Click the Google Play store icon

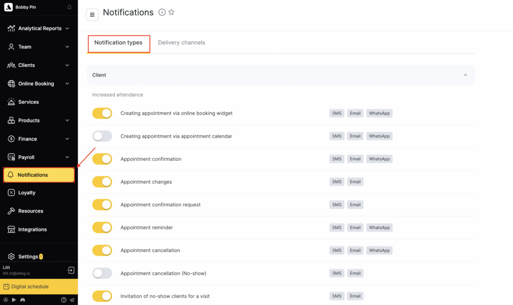pyautogui.click(x=14, y=299)
